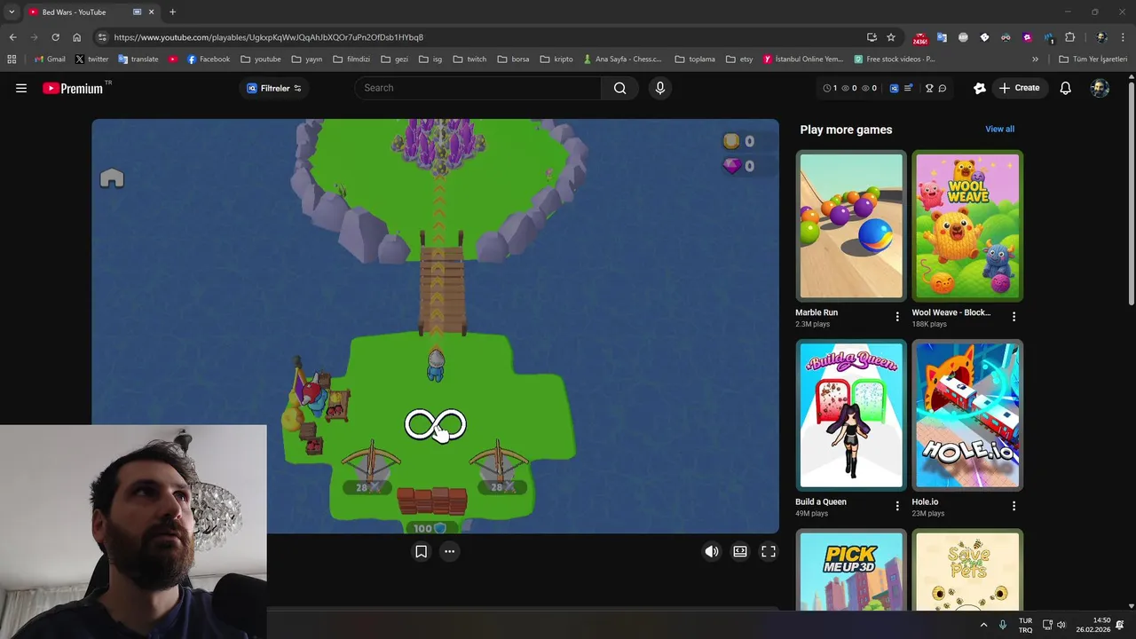Enter full screen for the game
The width and height of the screenshot is (1136, 639).
[x=769, y=551]
